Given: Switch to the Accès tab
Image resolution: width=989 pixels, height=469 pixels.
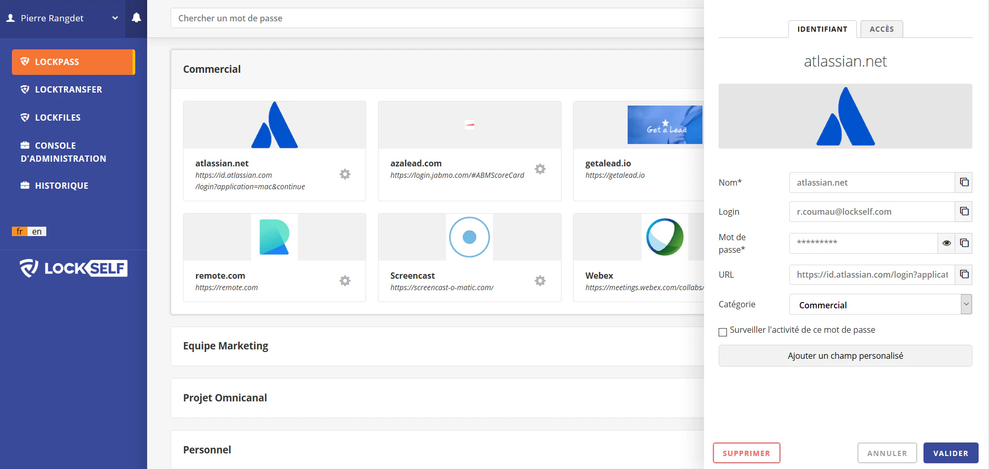Looking at the screenshot, I should coord(881,29).
